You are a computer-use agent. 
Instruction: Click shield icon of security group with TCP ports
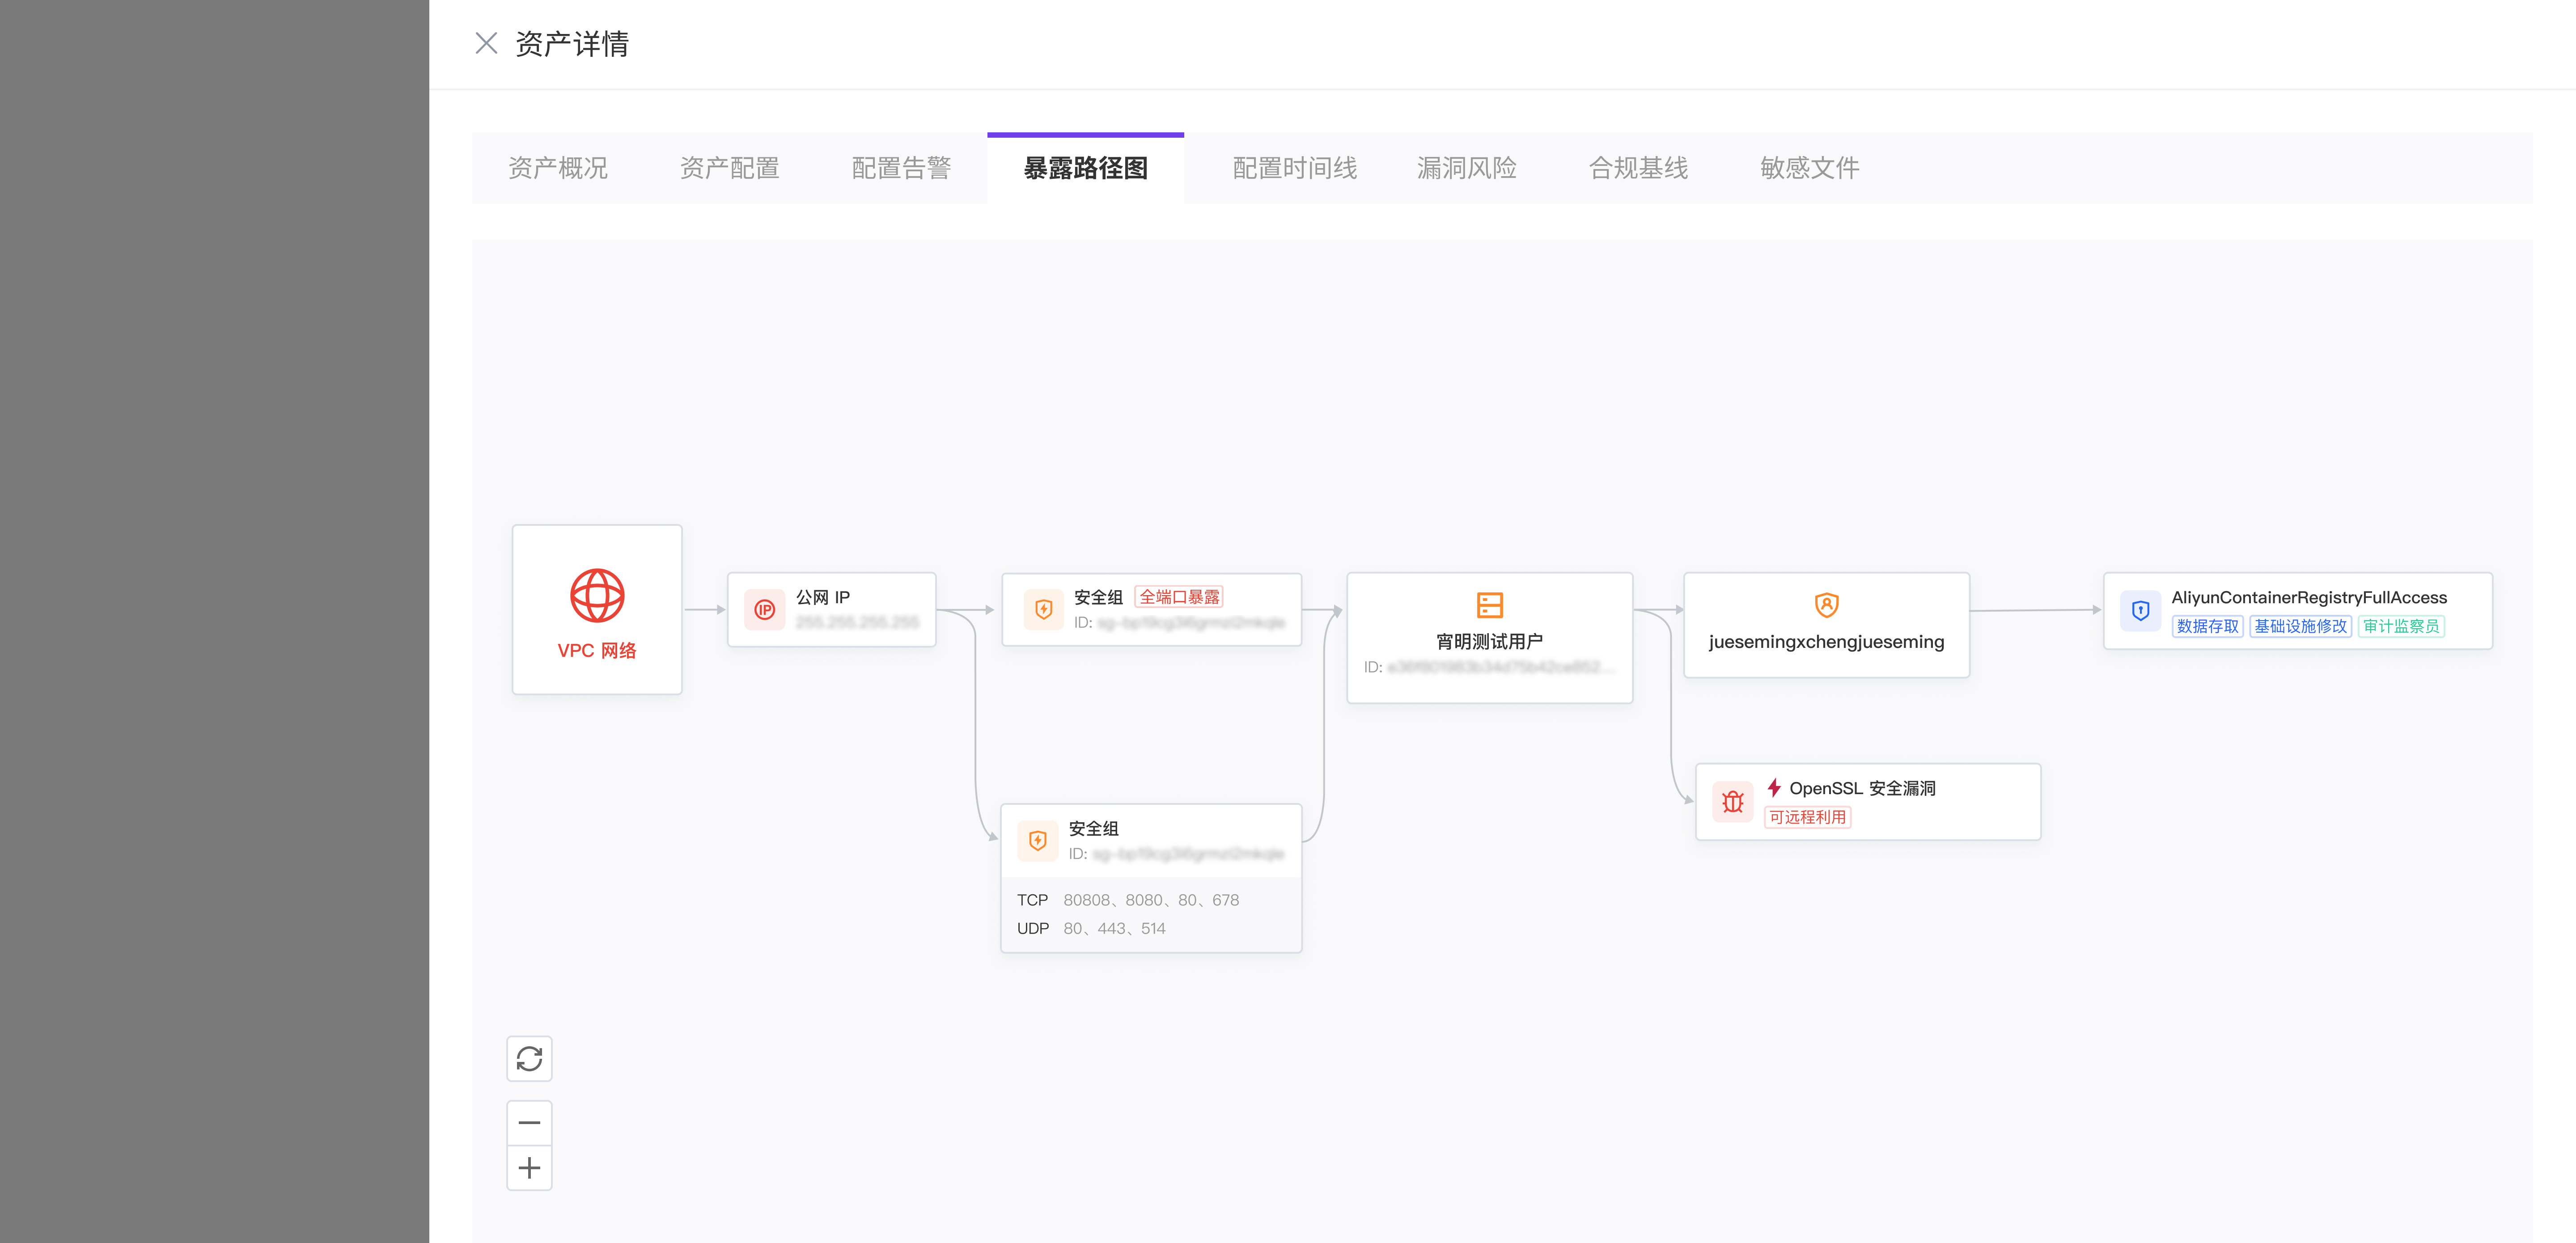[1038, 840]
